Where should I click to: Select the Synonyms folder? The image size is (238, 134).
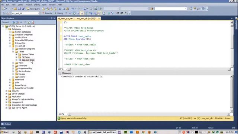click(23, 66)
